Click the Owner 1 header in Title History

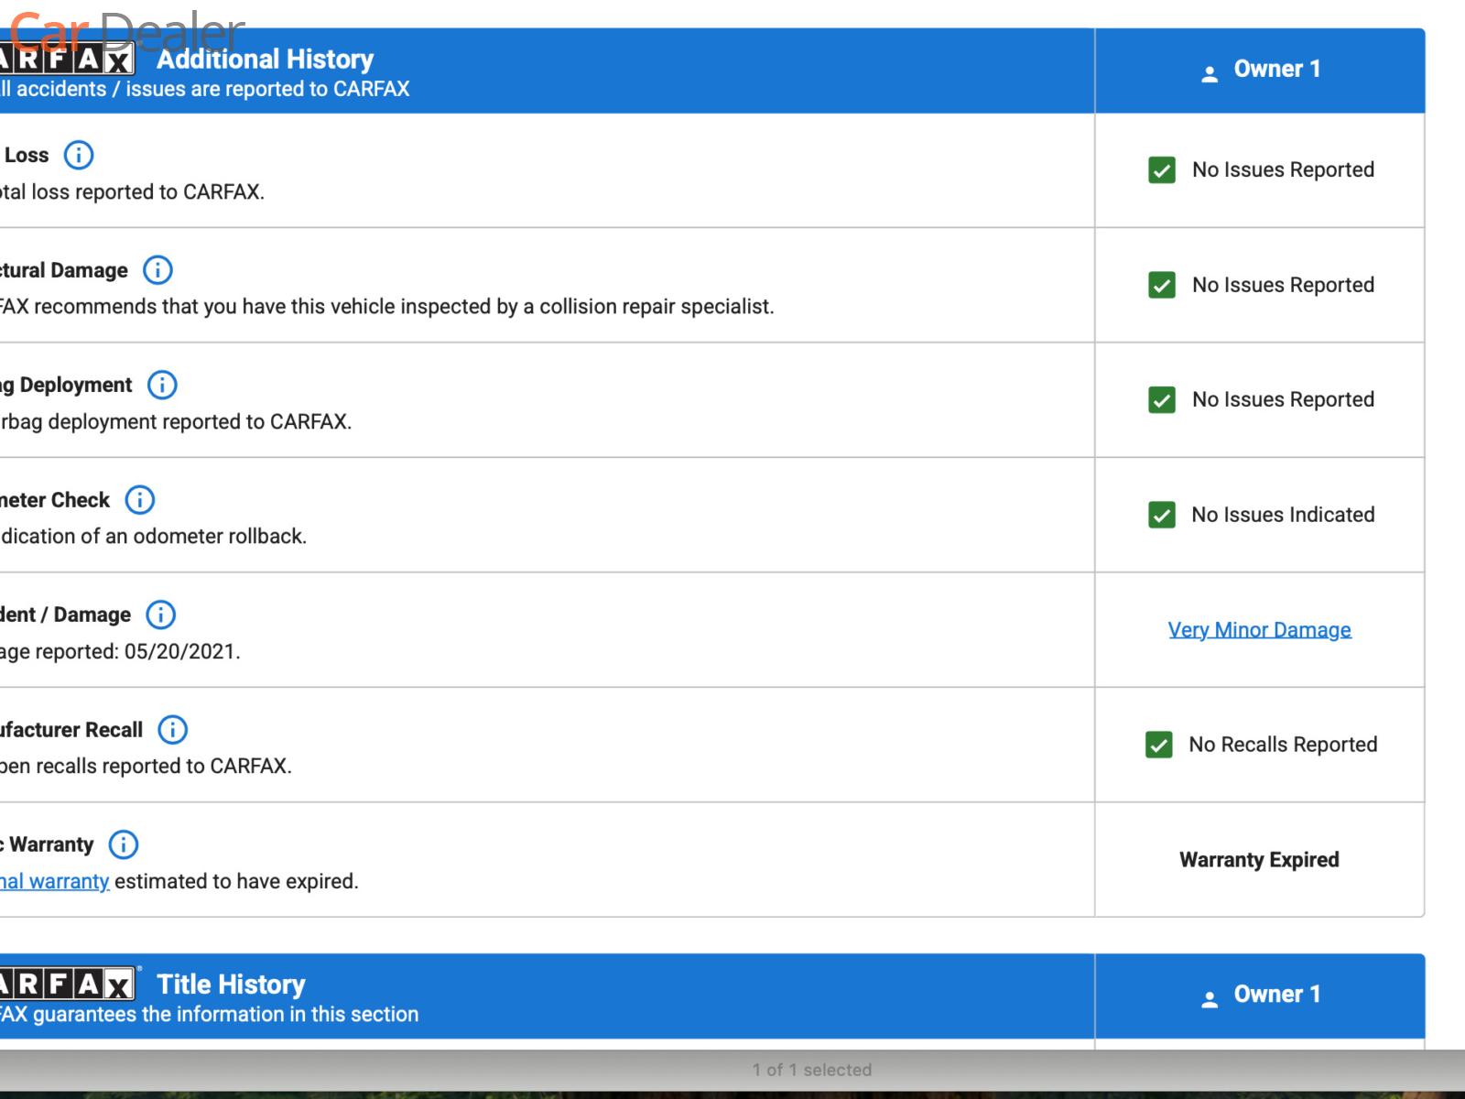[x=1276, y=995]
